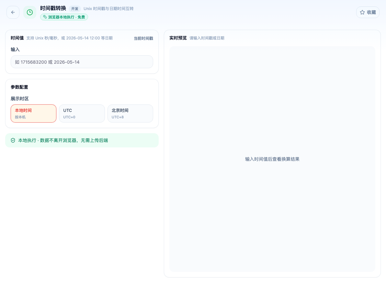Screen dimensions: 386x291
Task: Click the shield icon in the green notice
Action: coord(13,140)
